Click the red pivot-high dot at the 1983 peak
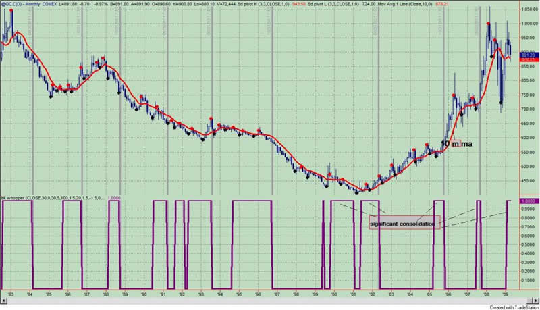 [11, 11]
